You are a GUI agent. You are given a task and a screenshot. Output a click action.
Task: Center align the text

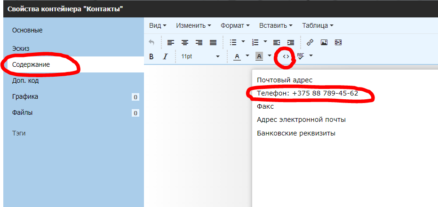(x=185, y=42)
